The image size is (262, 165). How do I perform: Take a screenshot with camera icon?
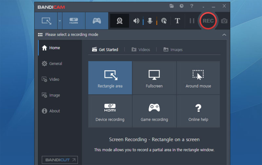[x=224, y=21]
